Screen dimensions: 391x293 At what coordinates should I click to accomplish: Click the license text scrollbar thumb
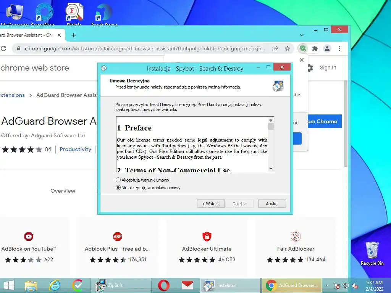[x=271, y=127]
